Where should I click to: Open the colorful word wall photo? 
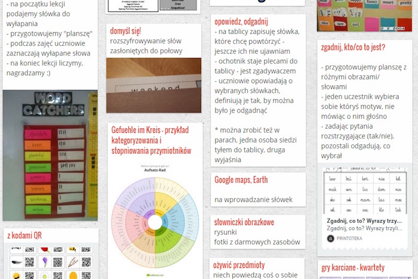coord(364,16)
